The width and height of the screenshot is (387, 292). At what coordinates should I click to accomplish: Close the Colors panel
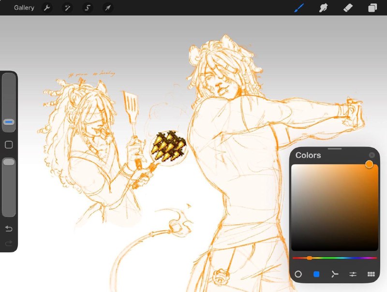(x=372, y=155)
